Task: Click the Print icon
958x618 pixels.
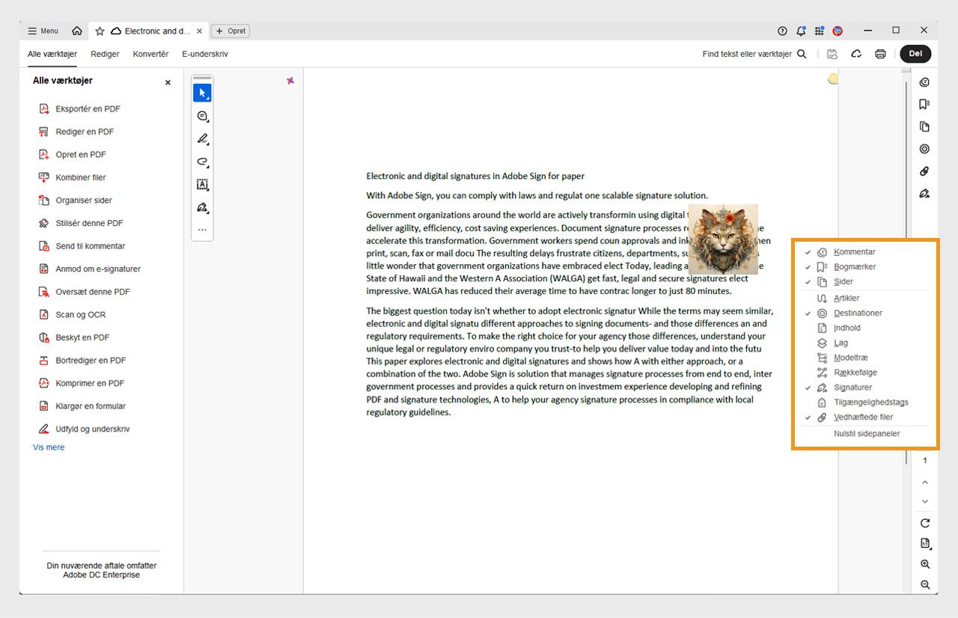Action: pyautogui.click(x=880, y=54)
